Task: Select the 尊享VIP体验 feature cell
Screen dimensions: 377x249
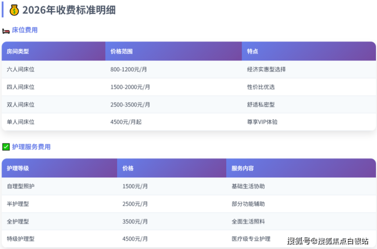Action: coord(262,122)
